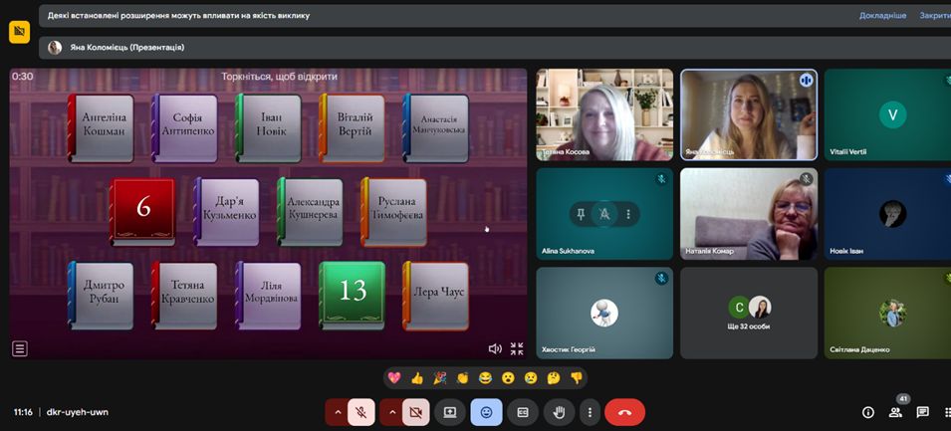
Task: Open the green book numbered 13
Action: [x=352, y=292]
